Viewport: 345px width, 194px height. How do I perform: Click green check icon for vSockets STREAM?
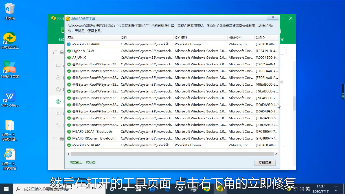point(69,145)
